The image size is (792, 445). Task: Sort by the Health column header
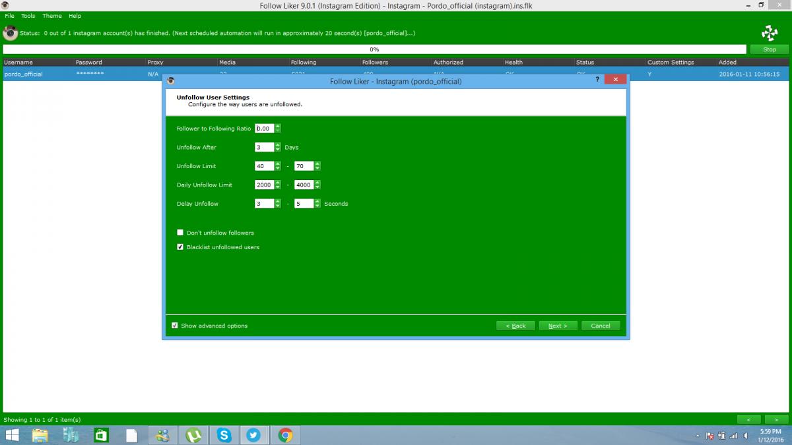point(538,62)
